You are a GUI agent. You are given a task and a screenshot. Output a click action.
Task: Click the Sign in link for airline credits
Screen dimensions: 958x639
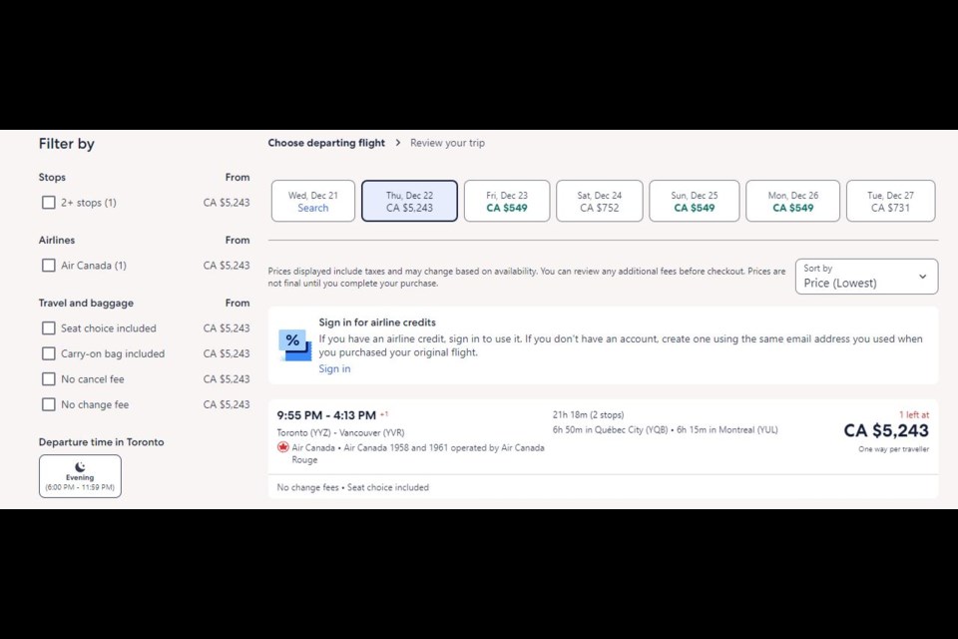335,368
